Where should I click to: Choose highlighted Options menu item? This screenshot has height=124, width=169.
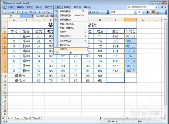click(x=71, y=49)
